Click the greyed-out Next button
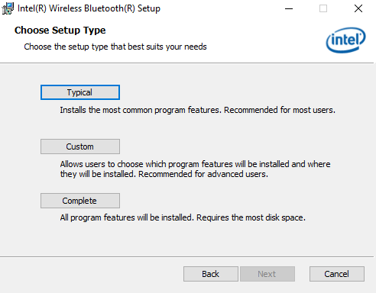 [x=267, y=274]
